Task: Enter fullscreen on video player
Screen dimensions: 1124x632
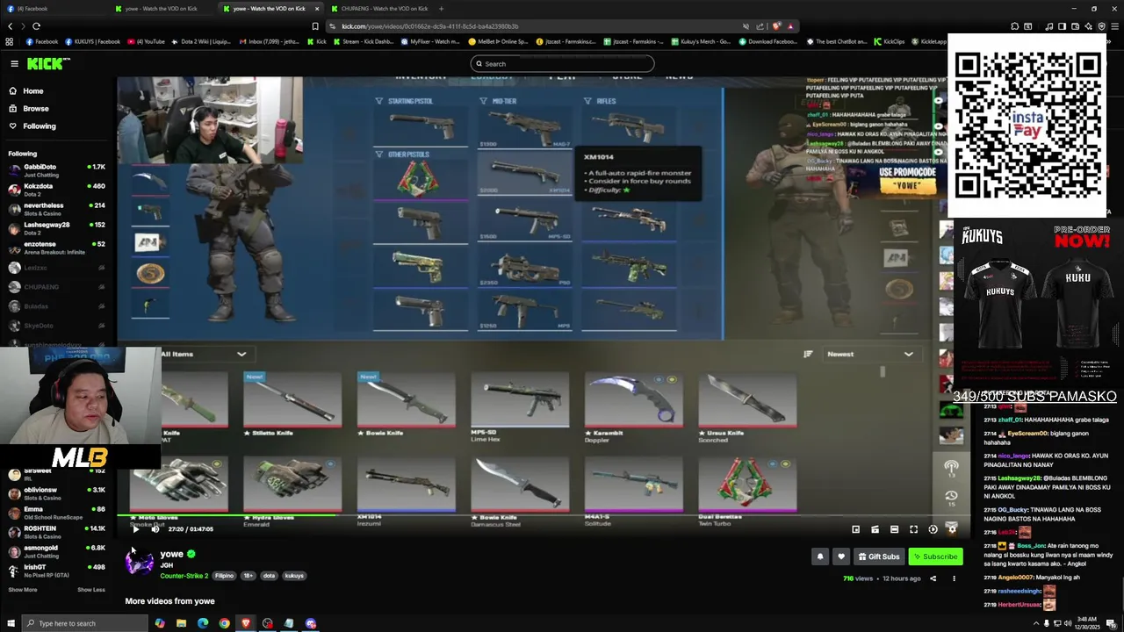Action: click(913, 529)
